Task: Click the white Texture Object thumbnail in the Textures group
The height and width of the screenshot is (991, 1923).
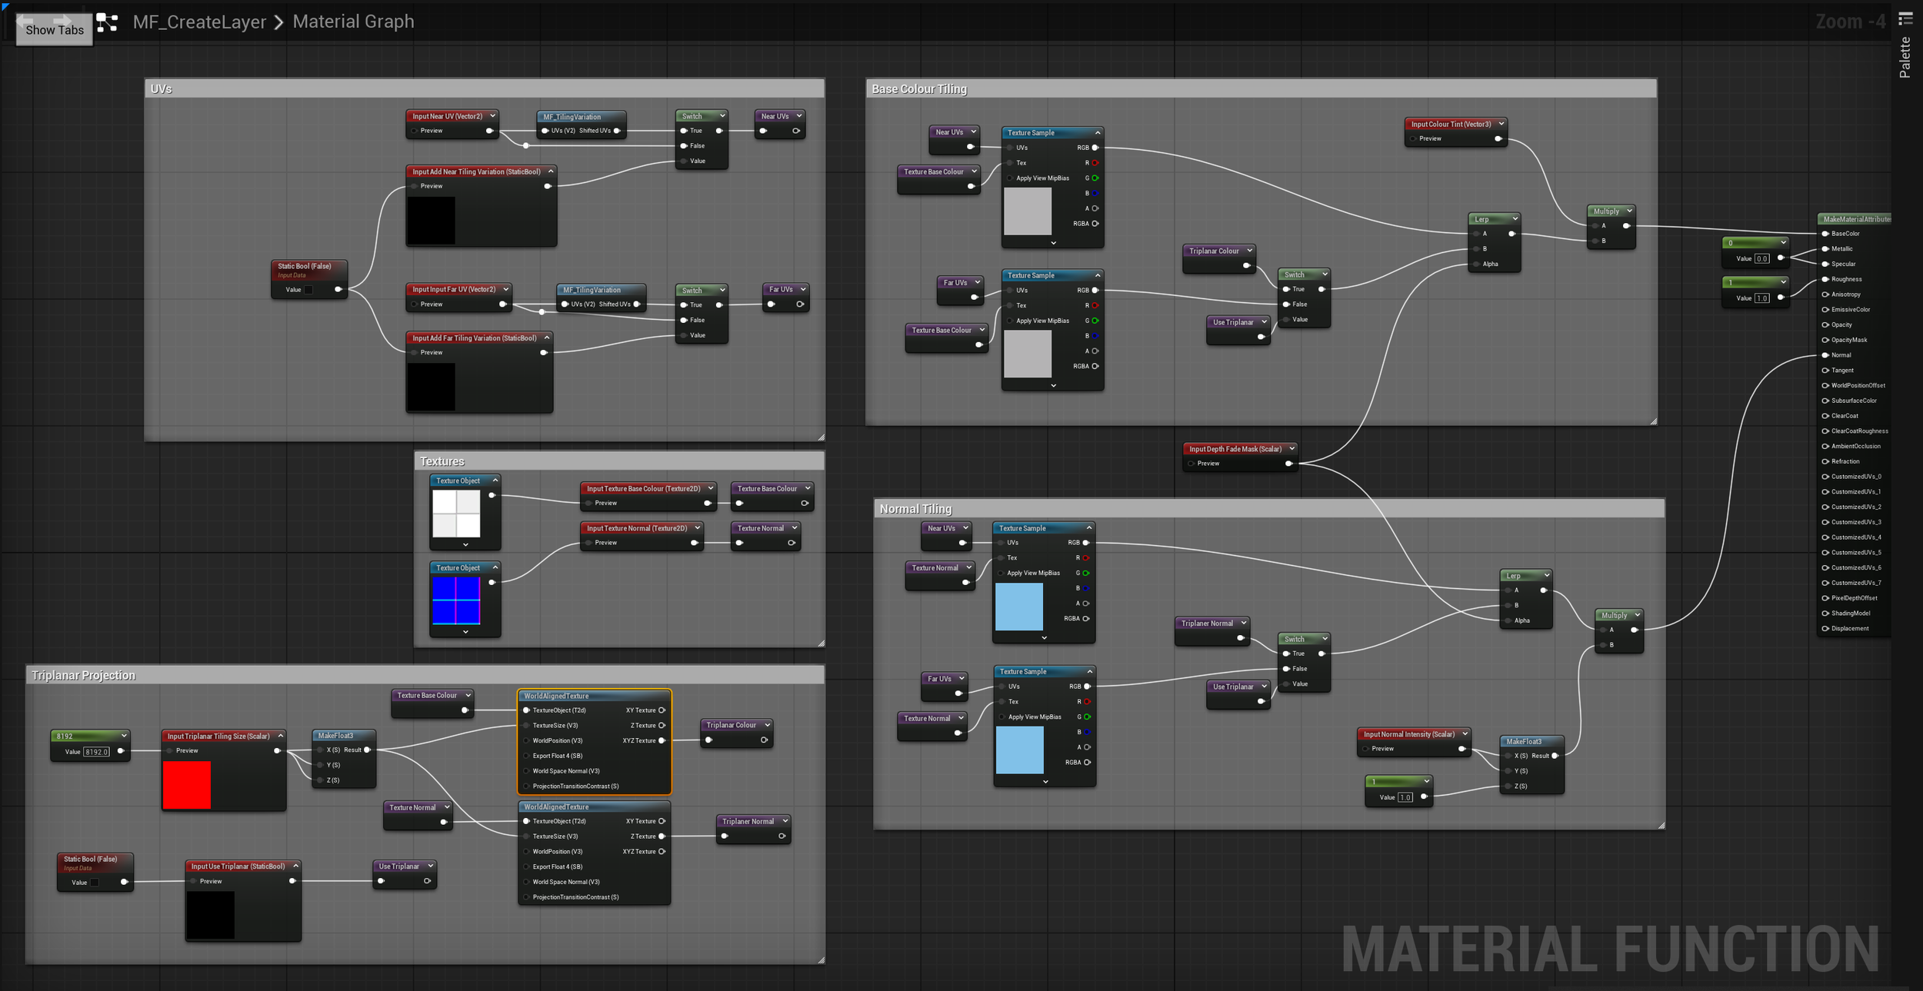Action: 456,514
